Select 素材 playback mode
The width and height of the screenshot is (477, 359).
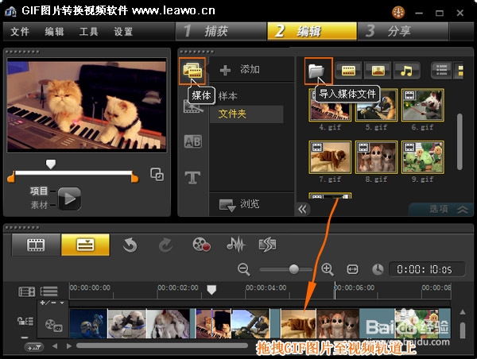[x=39, y=205]
